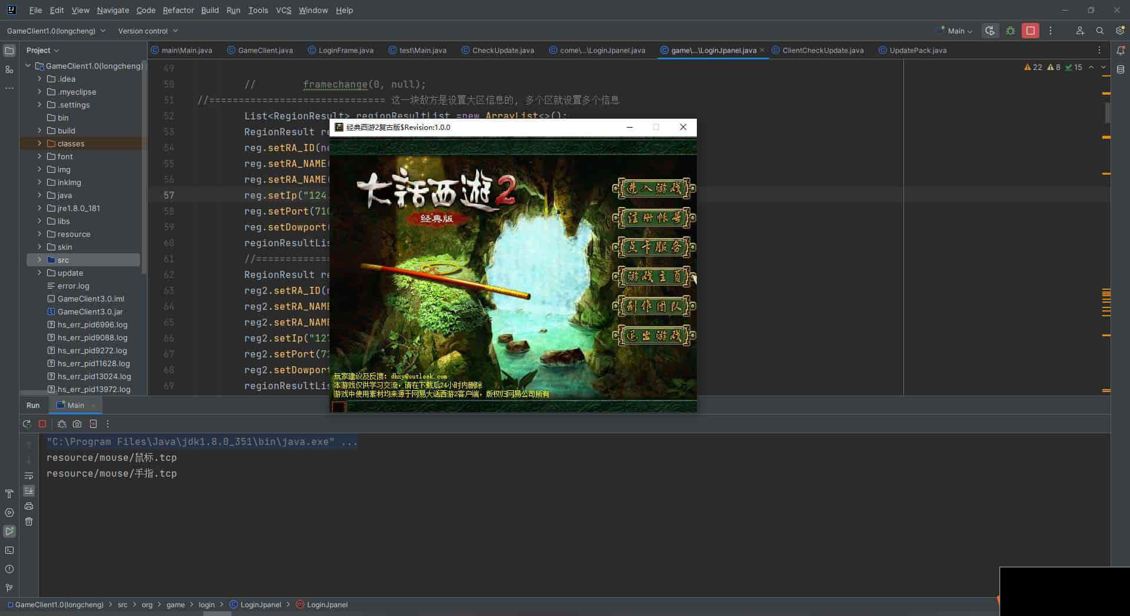Open the Git tool window icon
Image resolution: width=1130 pixels, height=616 pixels.
tap(9, 588)
